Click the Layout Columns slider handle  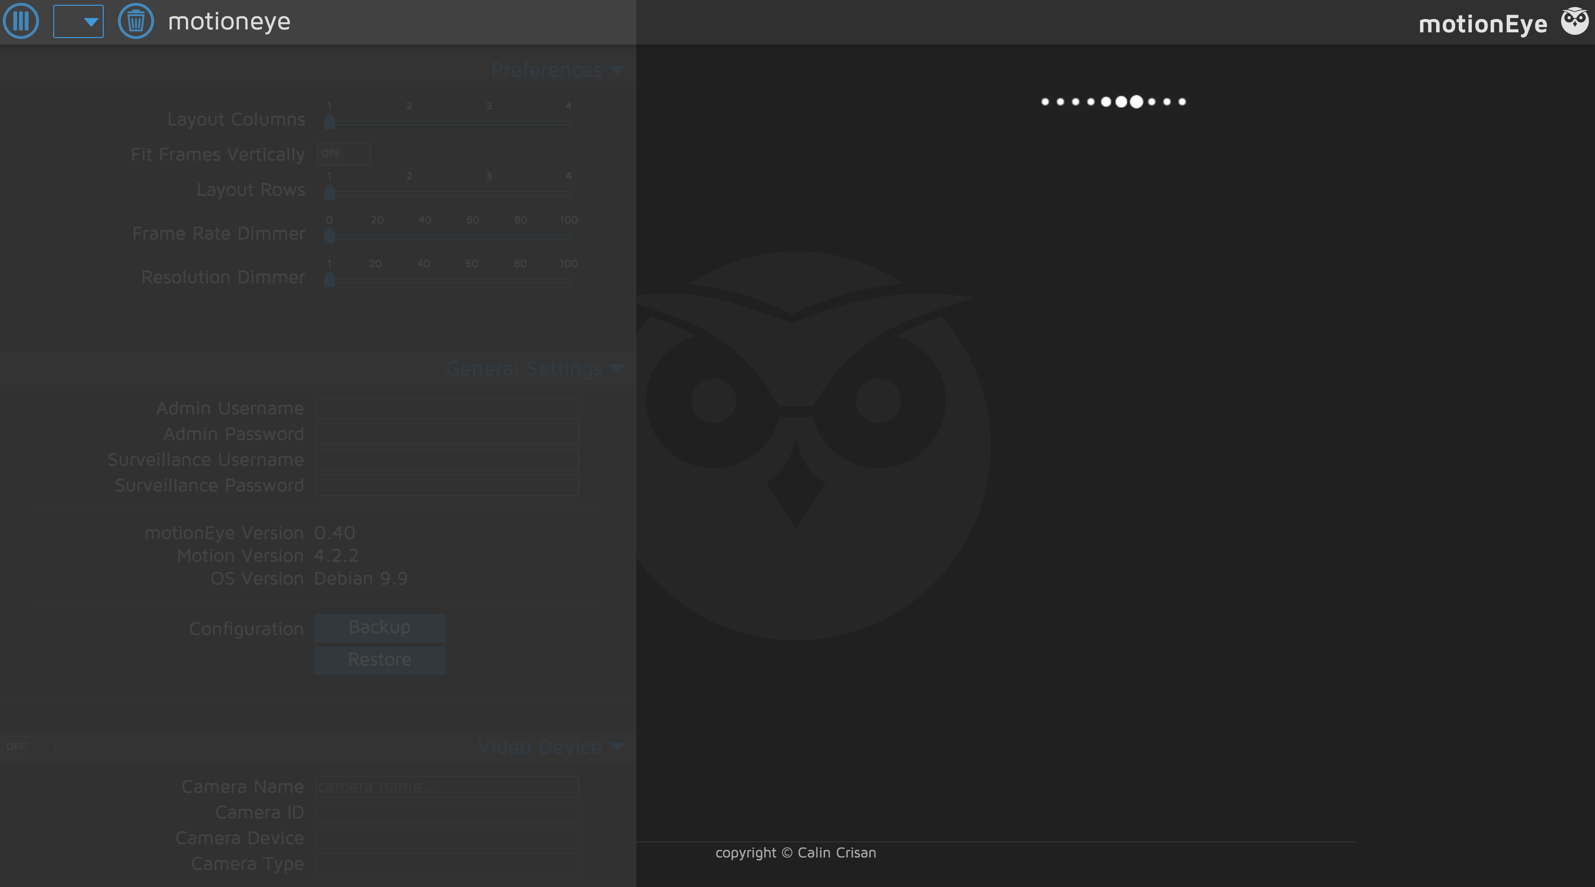(x=330, y=121)
